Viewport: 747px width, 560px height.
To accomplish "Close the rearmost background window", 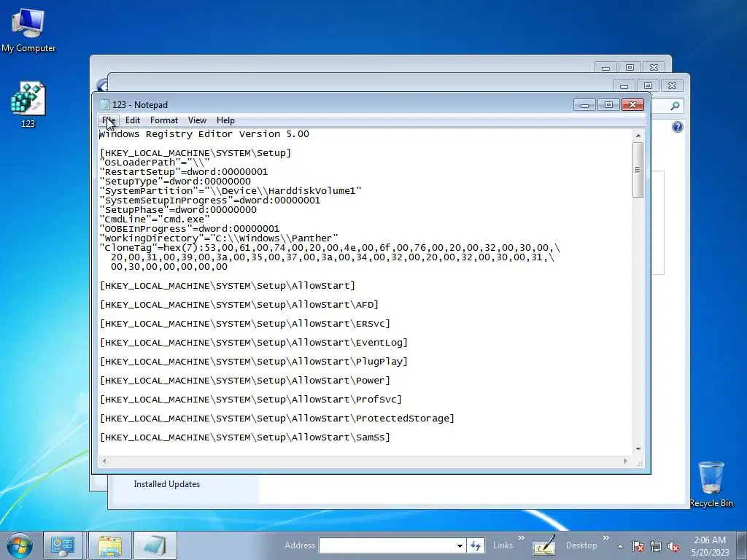I will point(654,68).
